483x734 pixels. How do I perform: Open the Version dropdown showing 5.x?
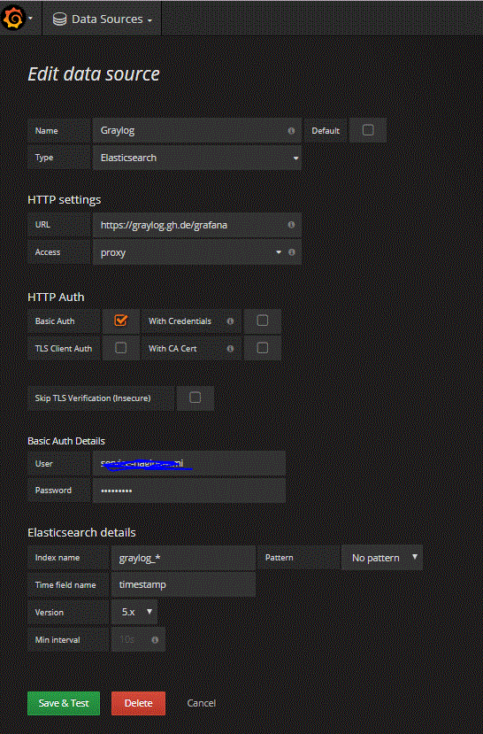pyautogui.click(x=134, y=612)
